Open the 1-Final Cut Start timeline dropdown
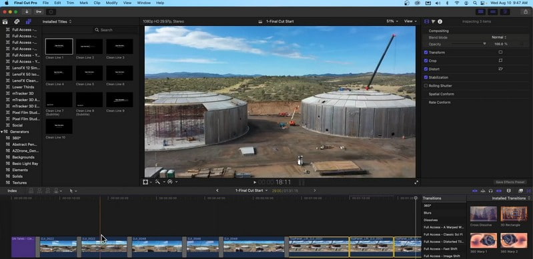Screen dimensions: 533x259 tap(251, 190)
